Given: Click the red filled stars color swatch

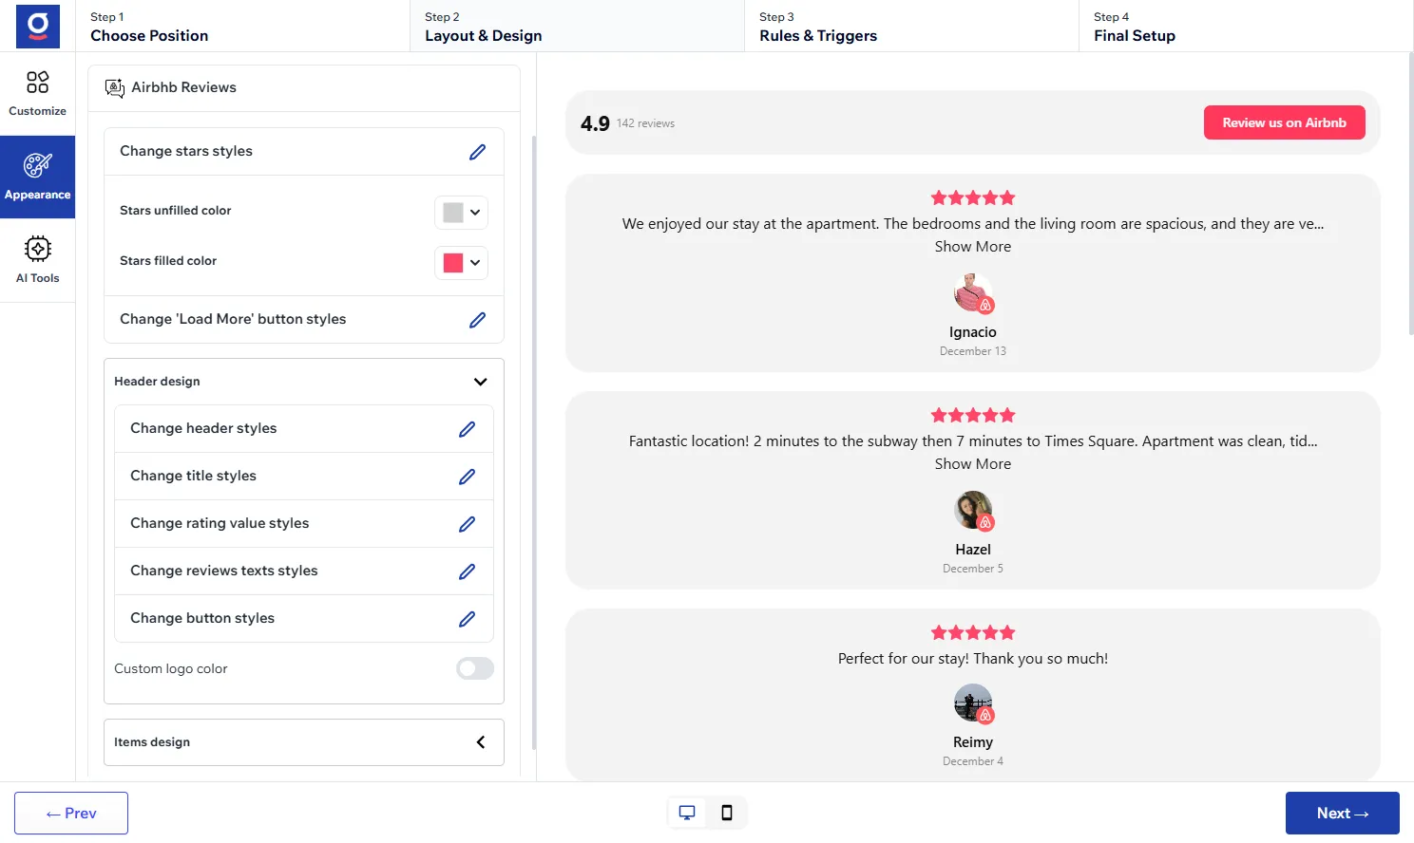Looking at the screenshot, I should click(x=453, y=263).
